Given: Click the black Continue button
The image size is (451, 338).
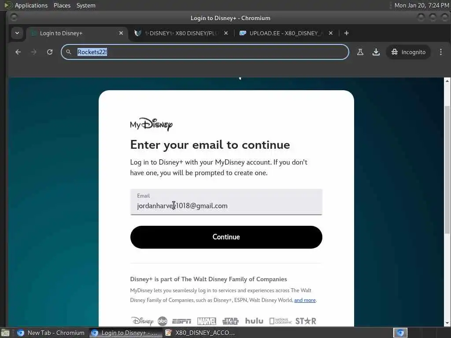Looking at the screenshot, I should click(x=226, y=237).
